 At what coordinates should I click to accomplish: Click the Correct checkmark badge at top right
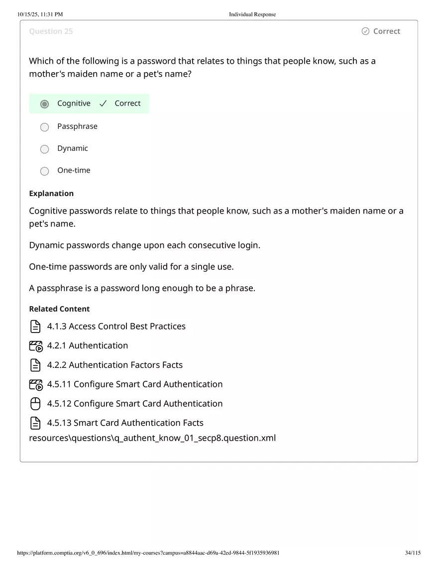coord(381,31)
